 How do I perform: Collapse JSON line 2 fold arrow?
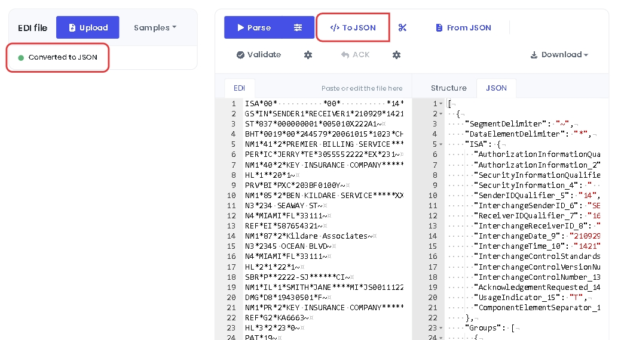coord(441,114)
